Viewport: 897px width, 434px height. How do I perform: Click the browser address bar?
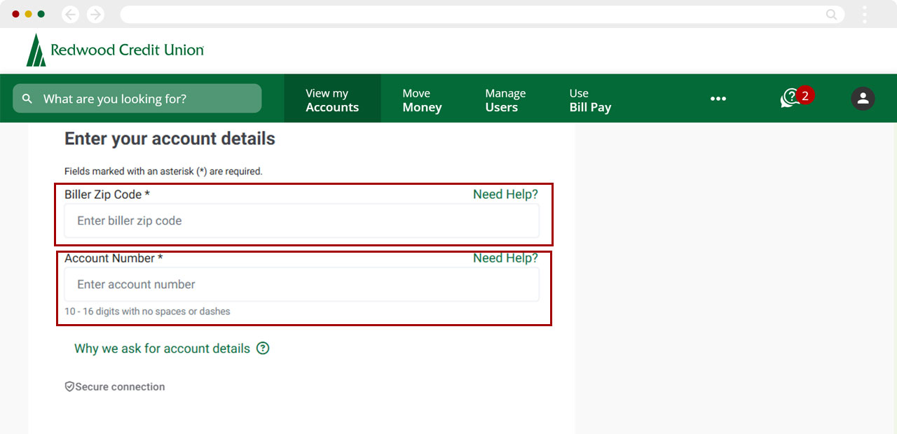pos(470,14)
